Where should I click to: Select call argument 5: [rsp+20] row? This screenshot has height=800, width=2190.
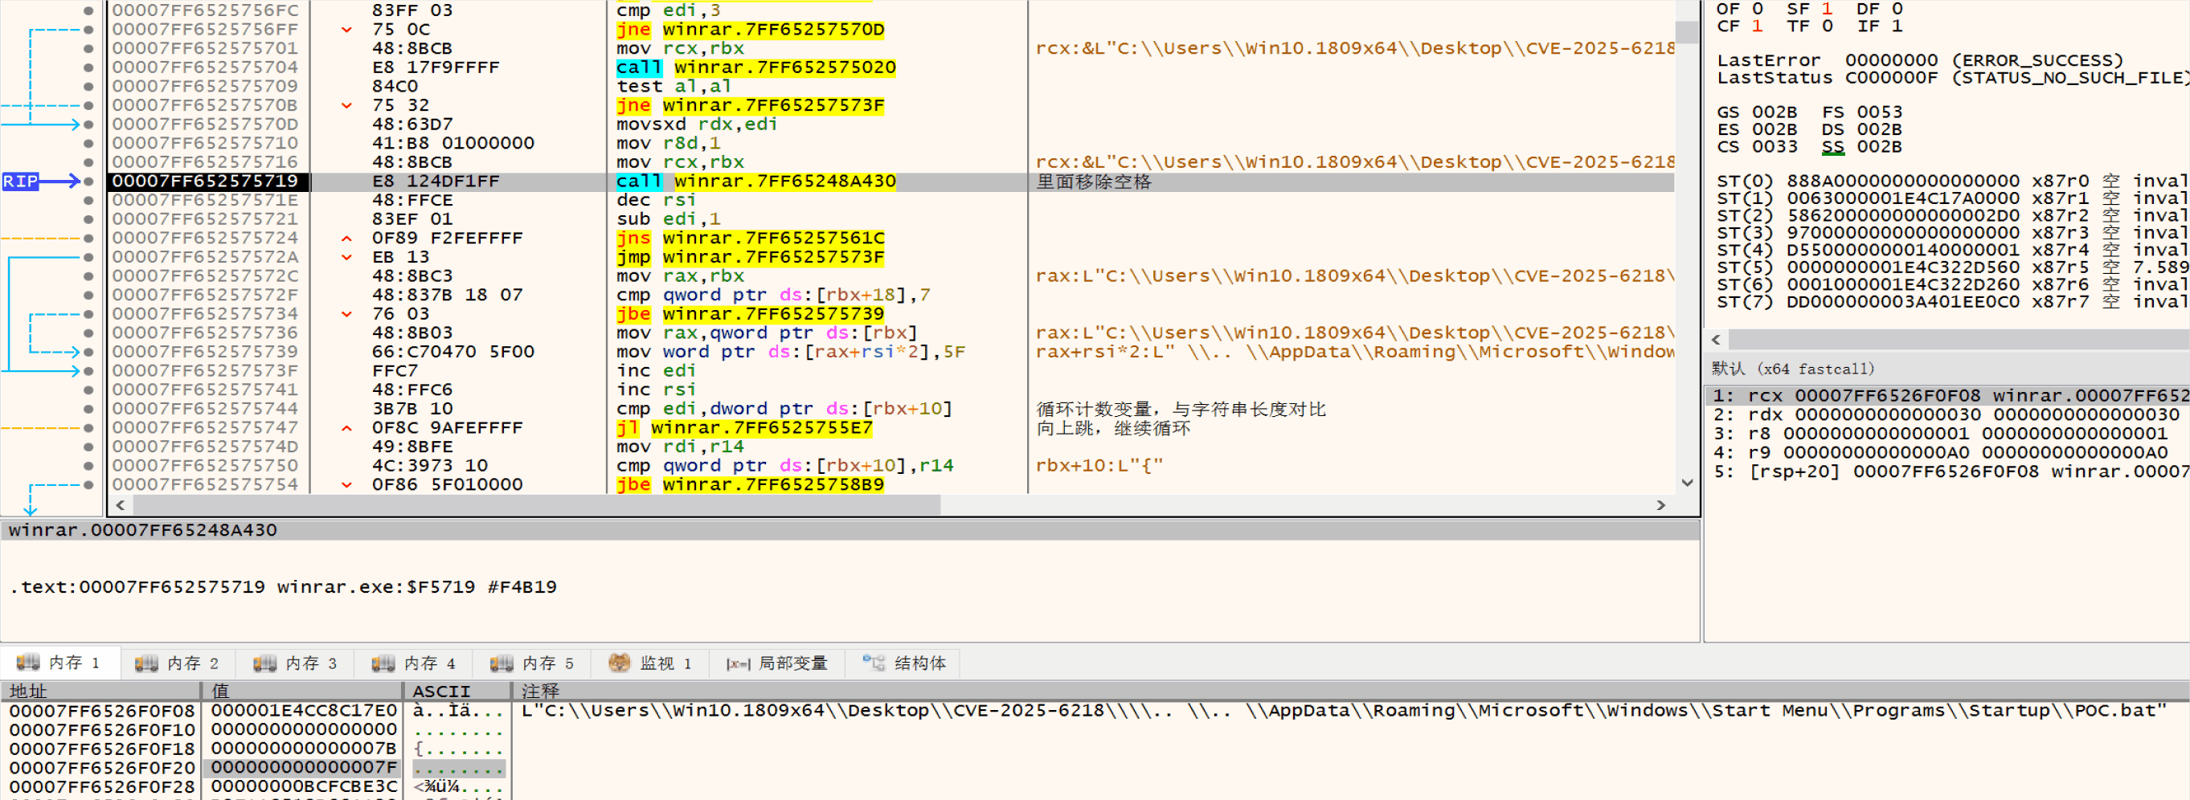[1948, 471]
